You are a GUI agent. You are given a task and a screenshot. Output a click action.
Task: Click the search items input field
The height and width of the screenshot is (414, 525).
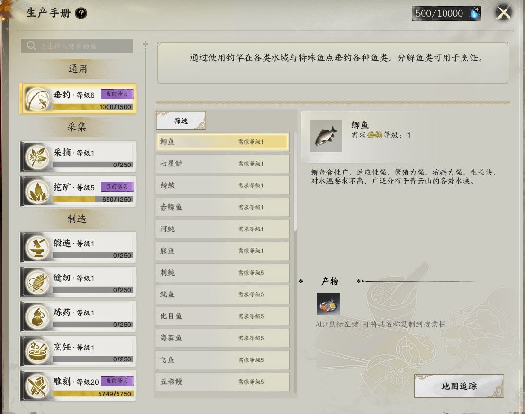77,46
